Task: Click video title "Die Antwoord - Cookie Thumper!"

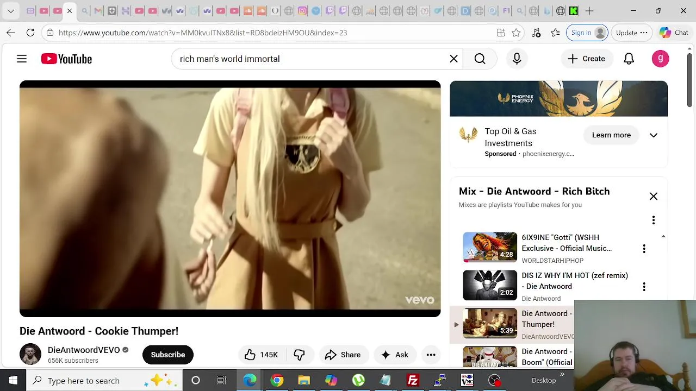Action: tap(99, 331)
